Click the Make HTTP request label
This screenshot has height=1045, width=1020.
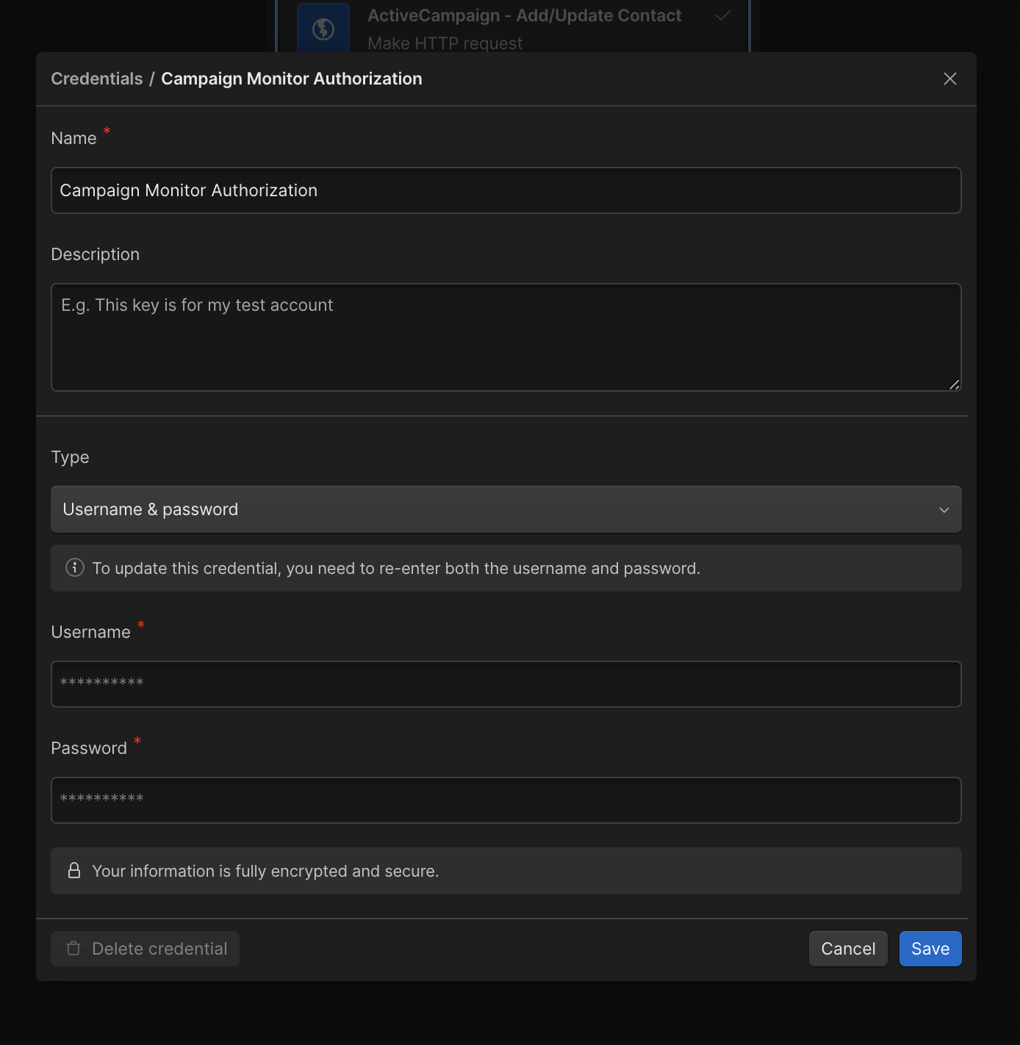tap(445, 43)
